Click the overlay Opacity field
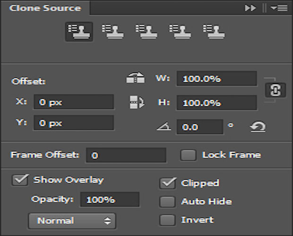The width and height of the screenshot is (293, 236). [x=110, y=199]
